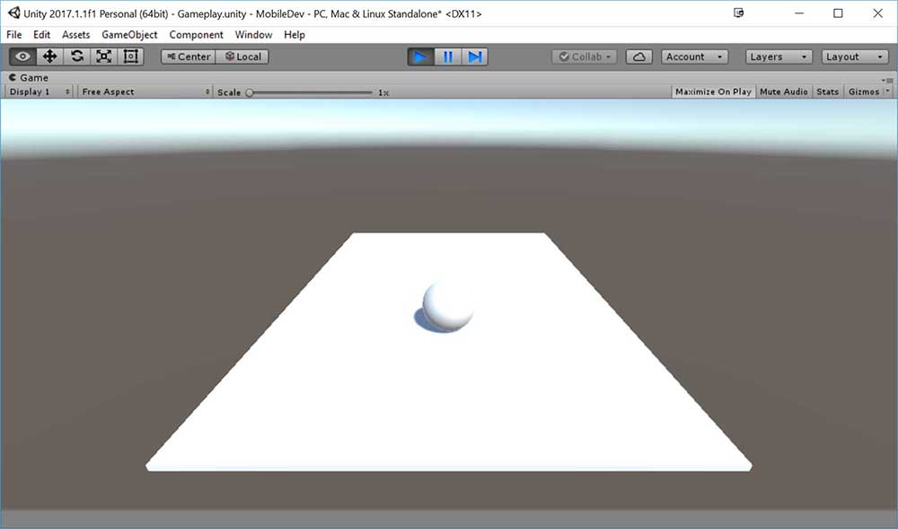Click the Scale slider handle
898x529 pixels.
[x=250, y=92]
